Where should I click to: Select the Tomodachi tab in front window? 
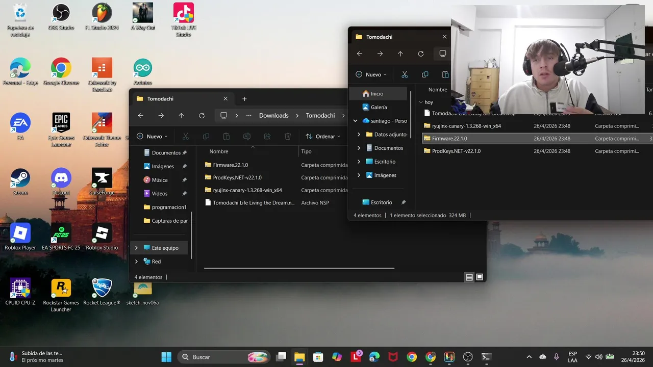pos(182,99)
